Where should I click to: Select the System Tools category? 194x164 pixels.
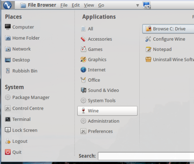click(x=107, y=101)
